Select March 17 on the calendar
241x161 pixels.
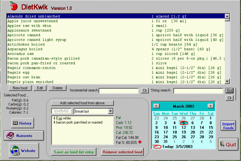[165, 132]
